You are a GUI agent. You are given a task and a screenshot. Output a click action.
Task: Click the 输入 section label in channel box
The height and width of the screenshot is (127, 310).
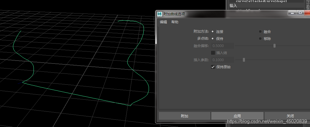pyautogui.click(x=233, y=6)
